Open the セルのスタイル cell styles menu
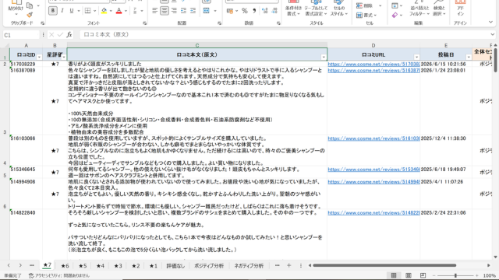This screenshot has width=499, height=280. point(338,9)
